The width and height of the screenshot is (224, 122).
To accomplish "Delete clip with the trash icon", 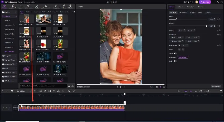I will (12, 91).
